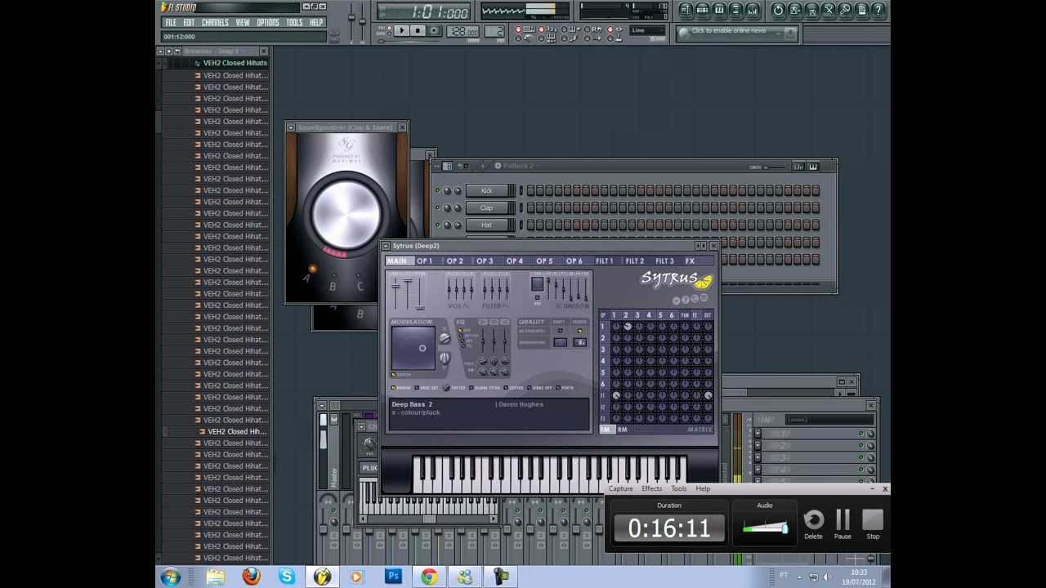
Task: Toggle Sytrus render quality HQ envelopes box
Action: click(x=580, y=331)
